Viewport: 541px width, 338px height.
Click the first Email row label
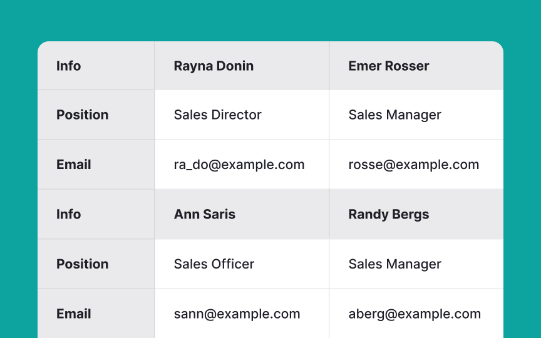pyautogui.click(x=74, y=165)
